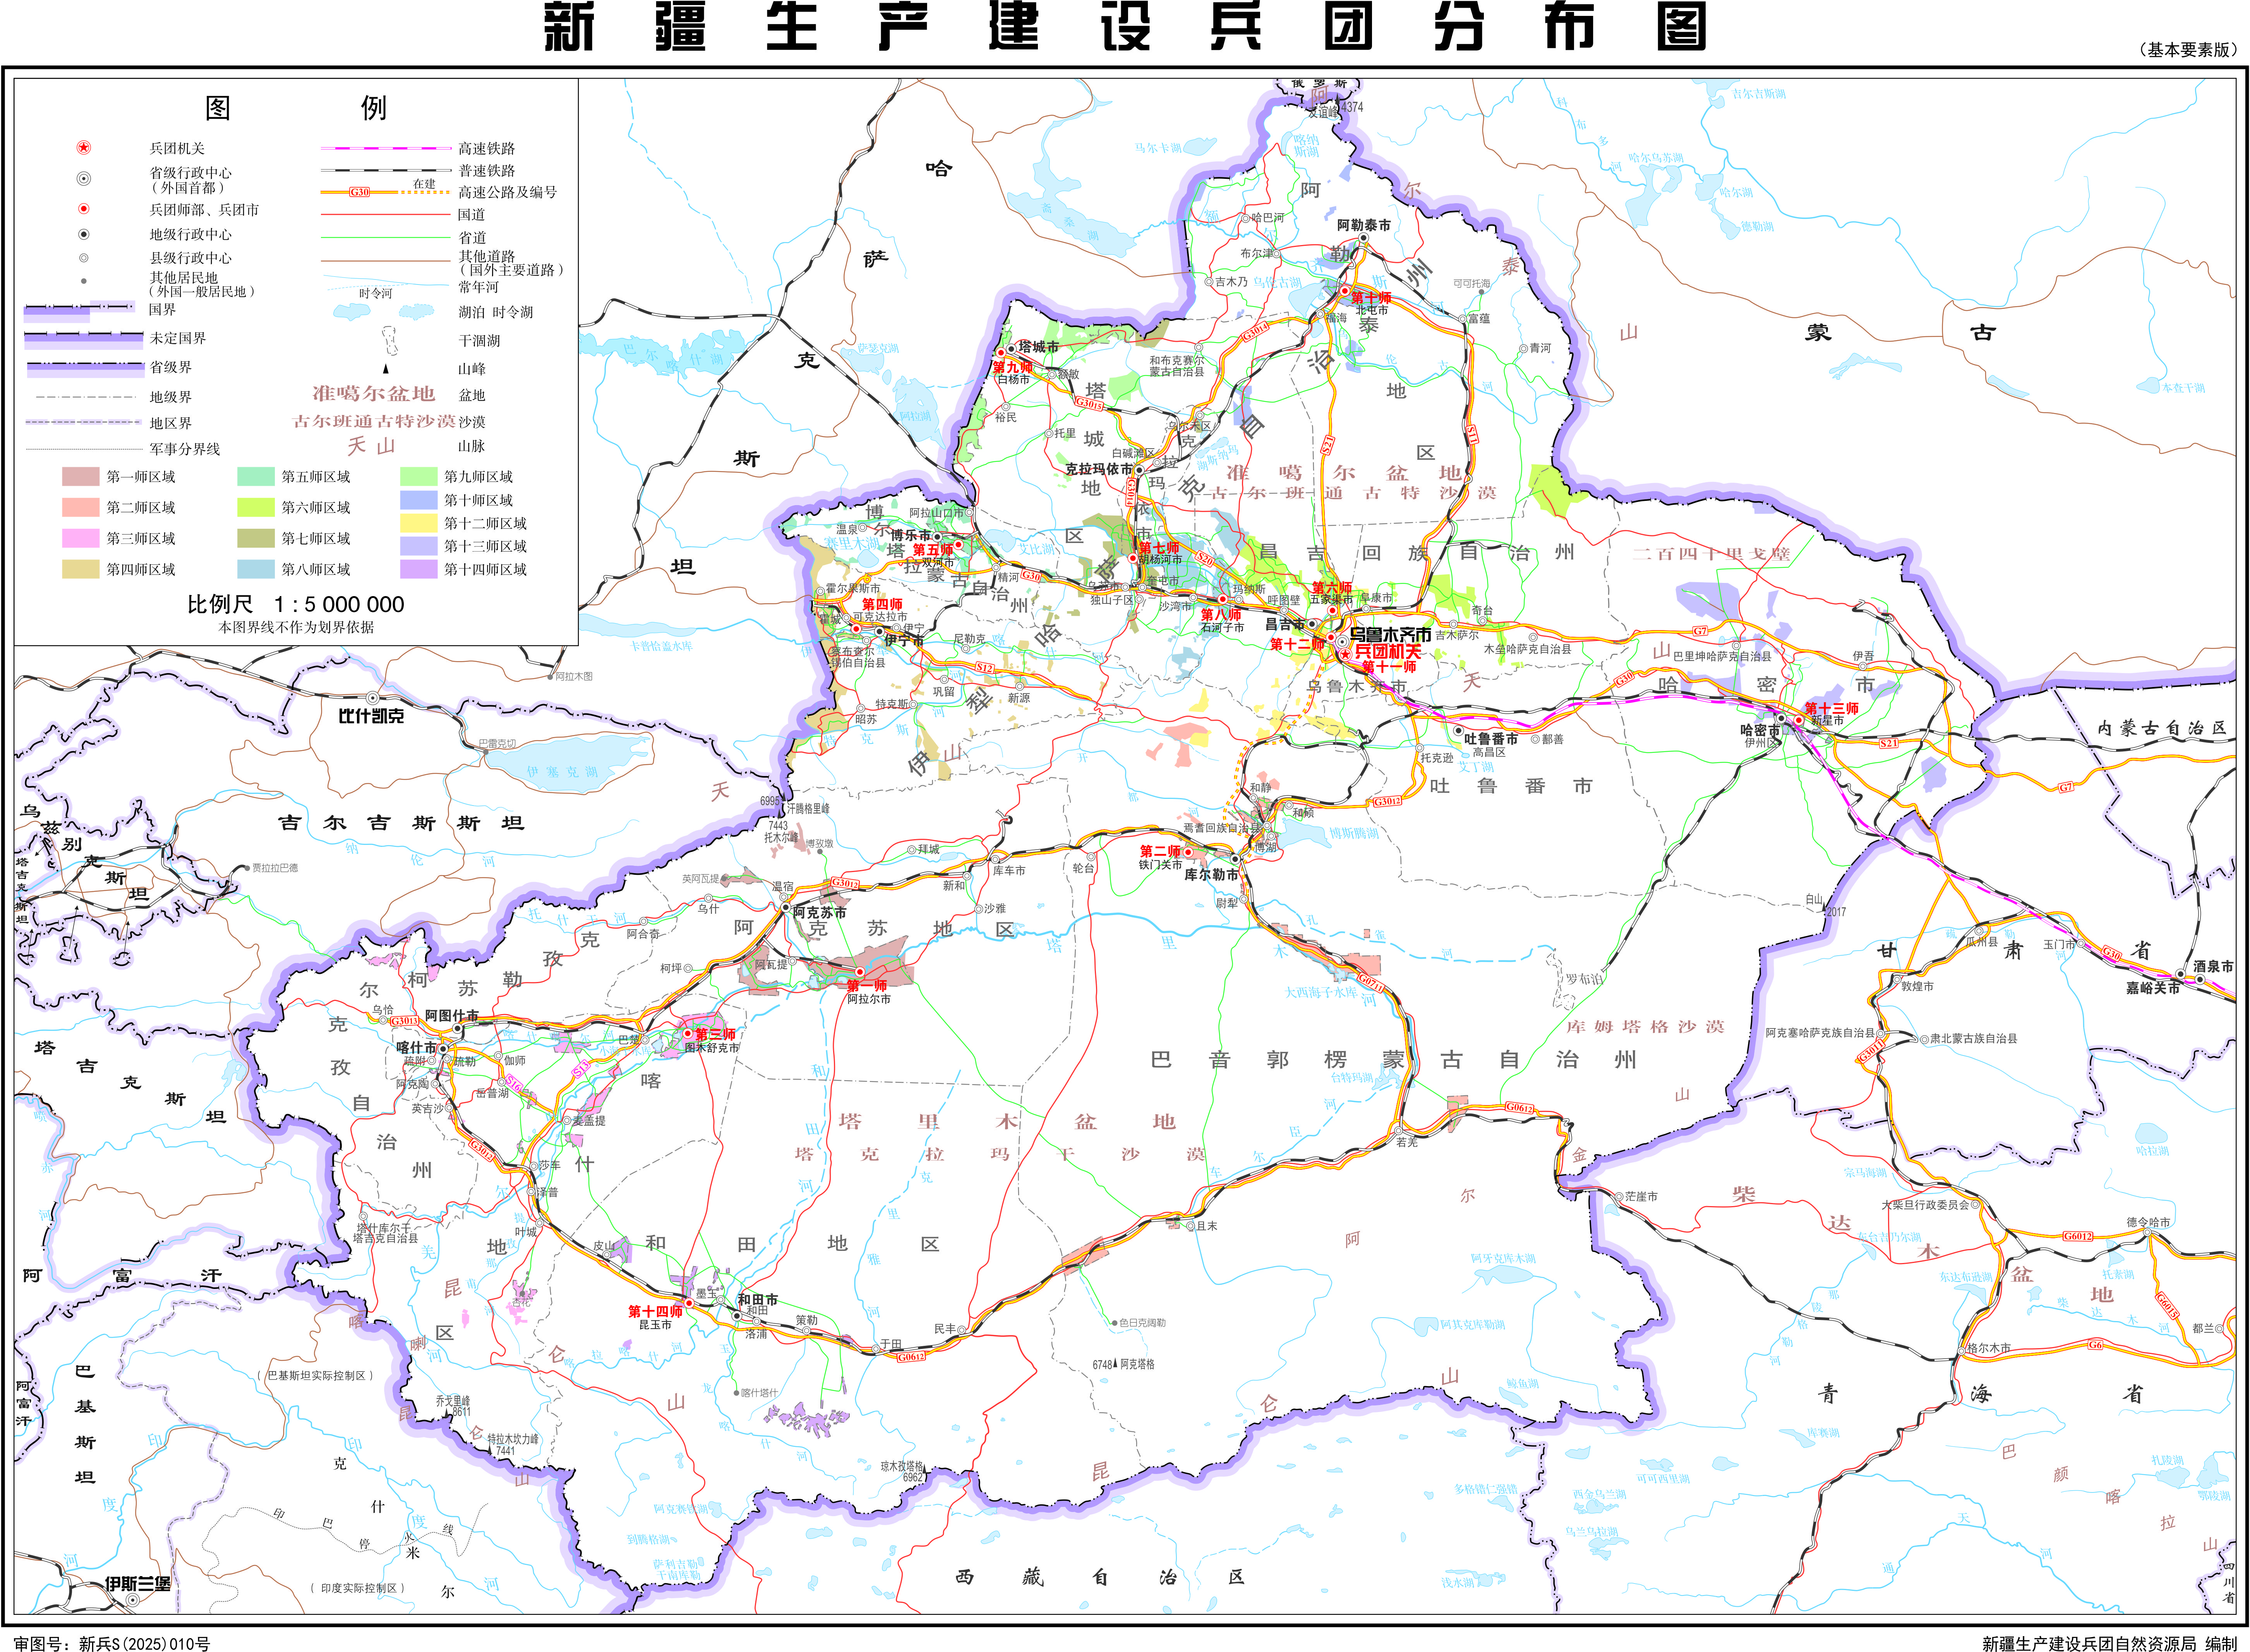Click the 伊斯兰堡 capital label
The height and width of the screenshot is (1652, 2250).
coord(138,1584)
